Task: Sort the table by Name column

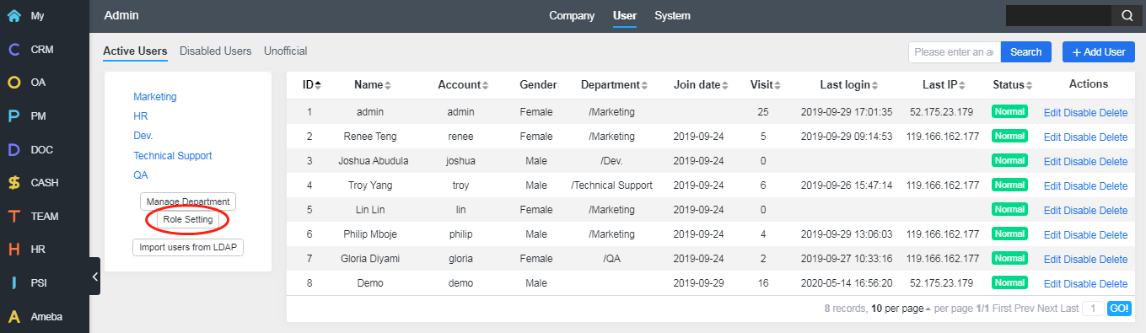Action: coord(373,84)
